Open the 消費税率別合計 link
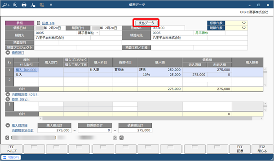Viewport: 274px width, 161px height. (x=22, y=131)
